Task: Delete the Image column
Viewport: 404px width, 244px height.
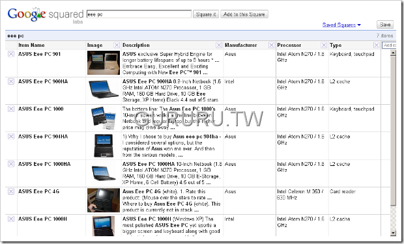Action: tap(117, 45)
